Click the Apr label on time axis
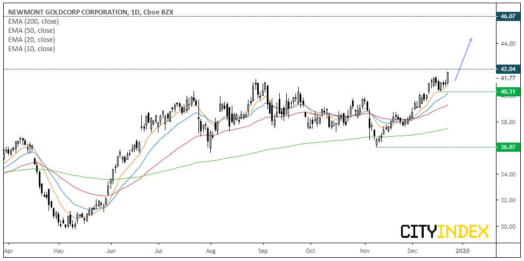Image resolution: width=524 pixels, height=261 pixels. click(8, 250)
